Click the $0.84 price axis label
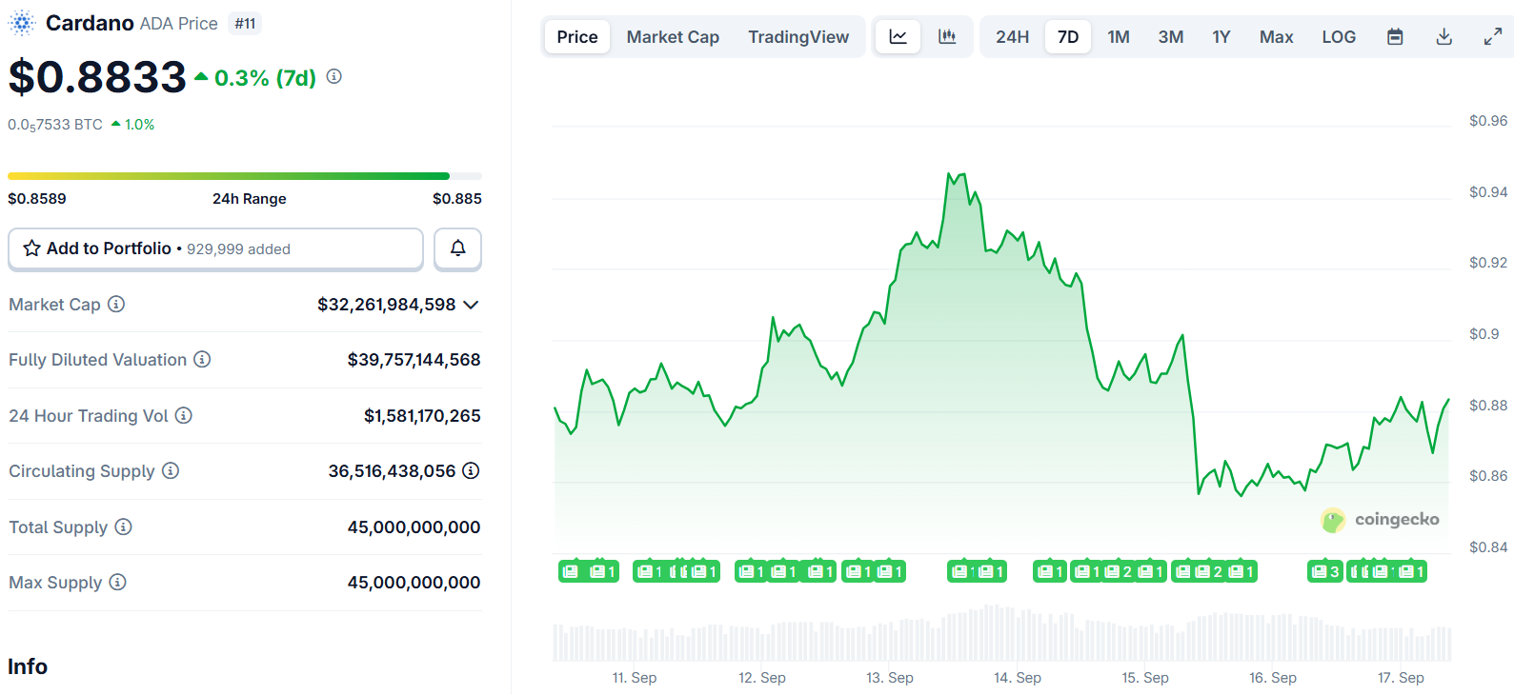1514x695 pixels. tap(1488, 547)
